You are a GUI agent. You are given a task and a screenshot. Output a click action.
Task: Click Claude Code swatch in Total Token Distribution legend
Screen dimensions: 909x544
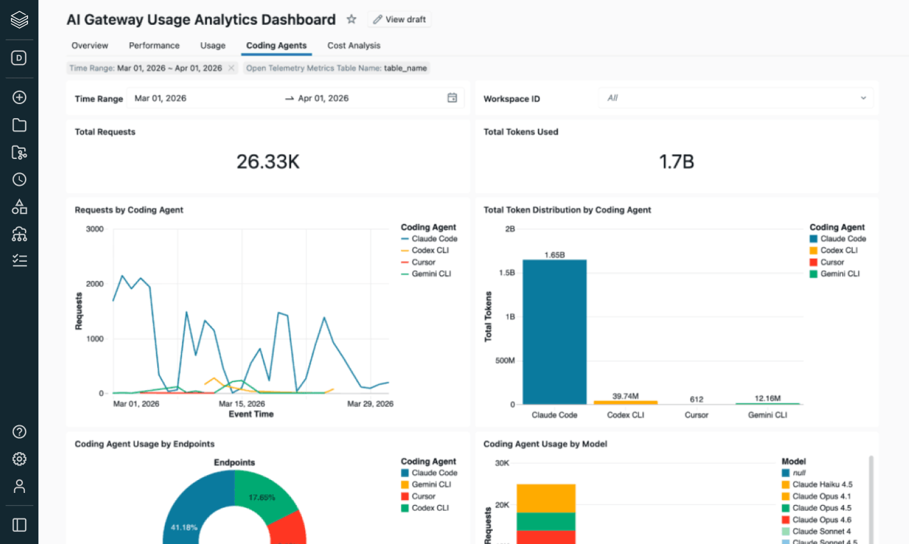pyautogui.click(x=813, y=239)
